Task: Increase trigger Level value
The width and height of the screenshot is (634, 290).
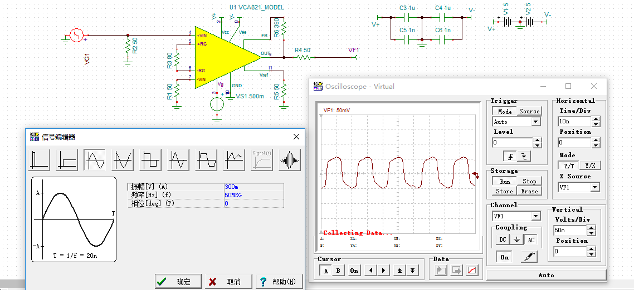Action: pyautogui.click(x=537, y=140)
